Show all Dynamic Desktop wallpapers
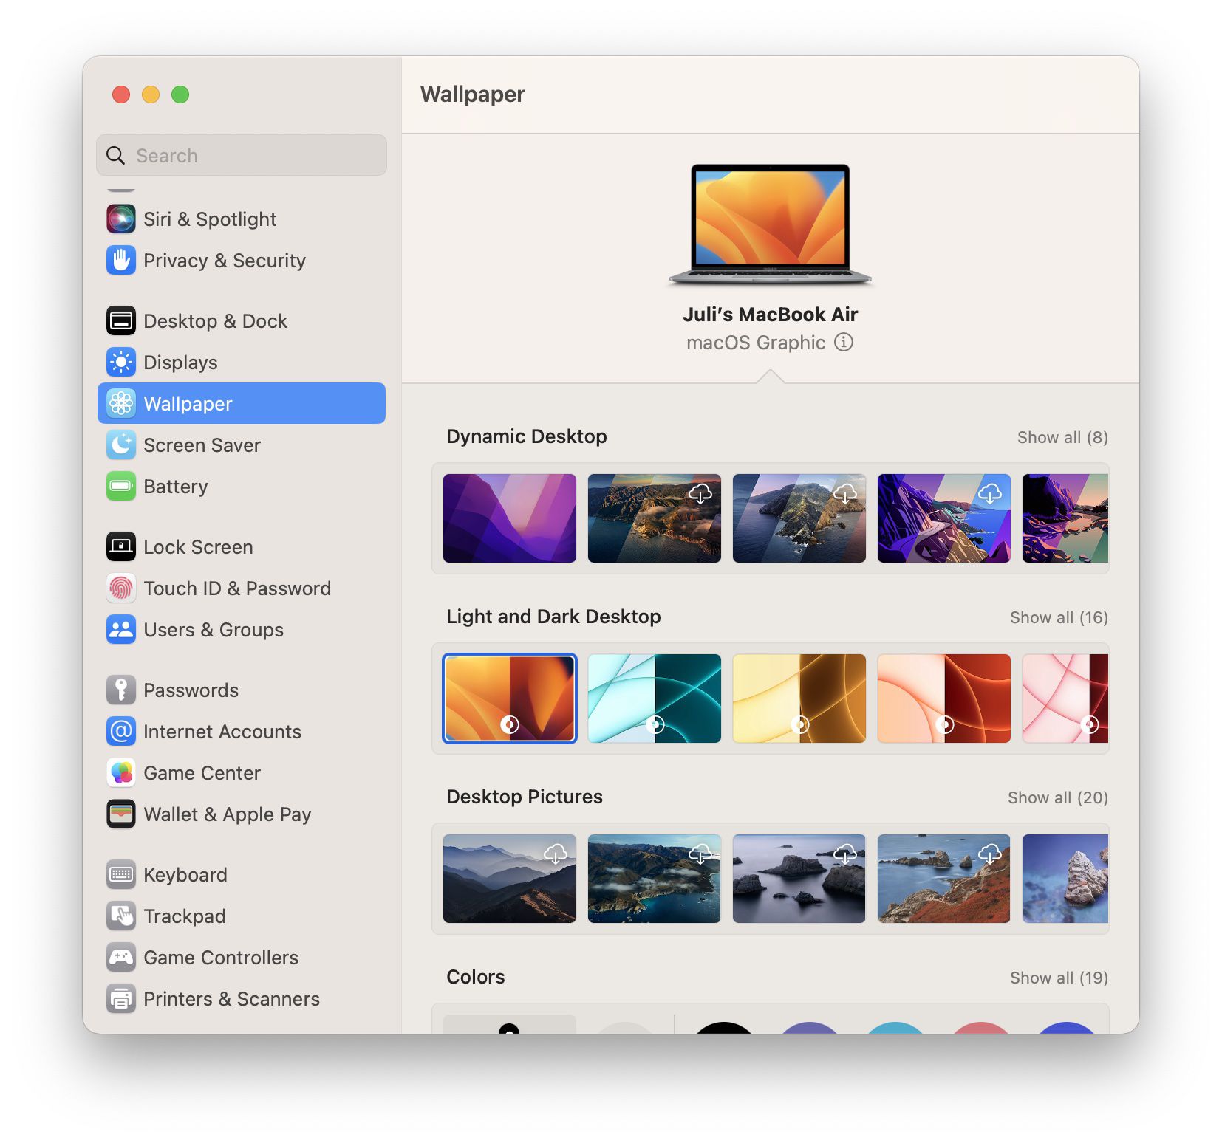The width and height of the screenshot is (1222, 1143). coord(1061,436)
